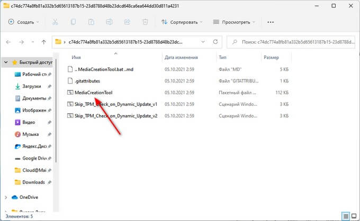Sort files by Дата изменения column
This screenshot has height=221, width=360.
pyautogui.click(x=181, y=57)
